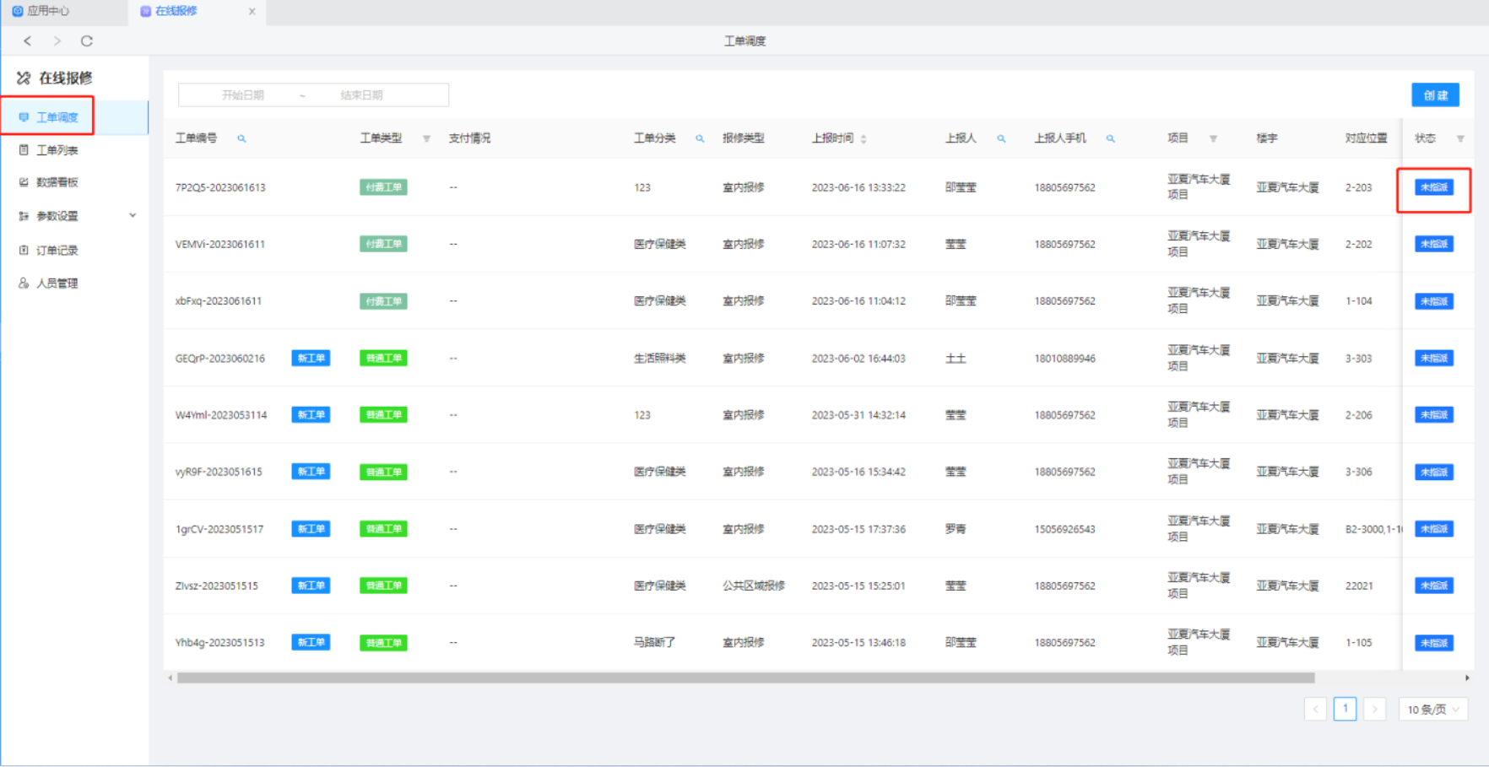Click the 开始日期 date input field
Image resolution: width=1489 pixels, height=767 pixels.
click(243, 95)
